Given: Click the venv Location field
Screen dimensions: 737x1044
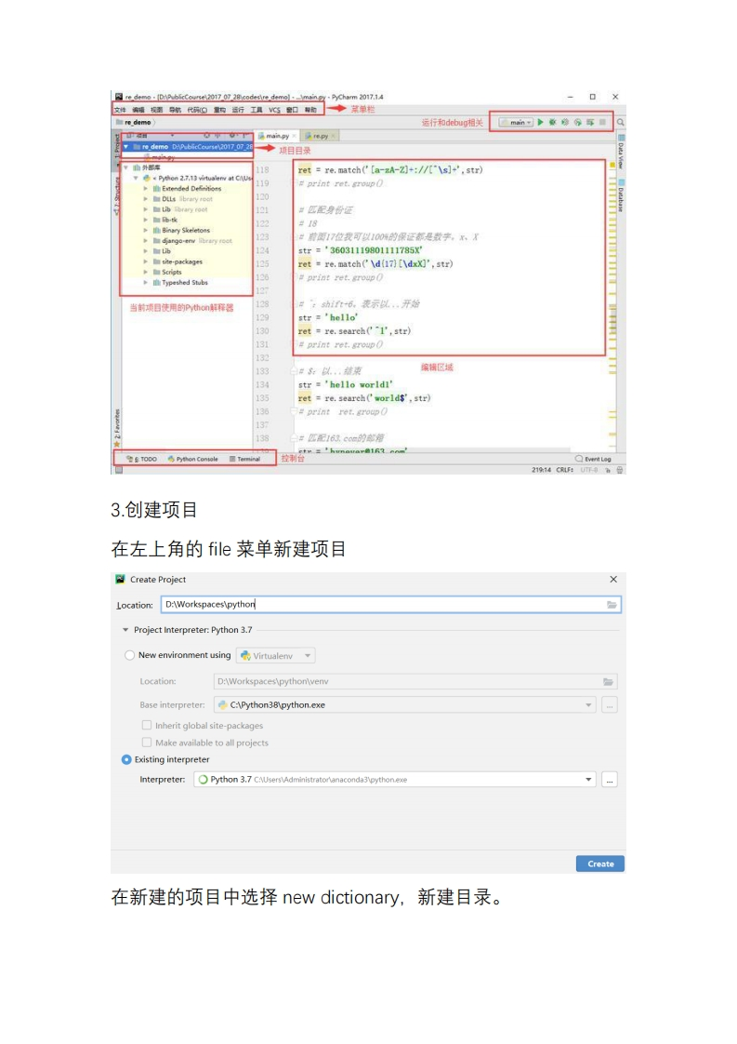Looking at the screenshot, I should click(x=415, y=682).
